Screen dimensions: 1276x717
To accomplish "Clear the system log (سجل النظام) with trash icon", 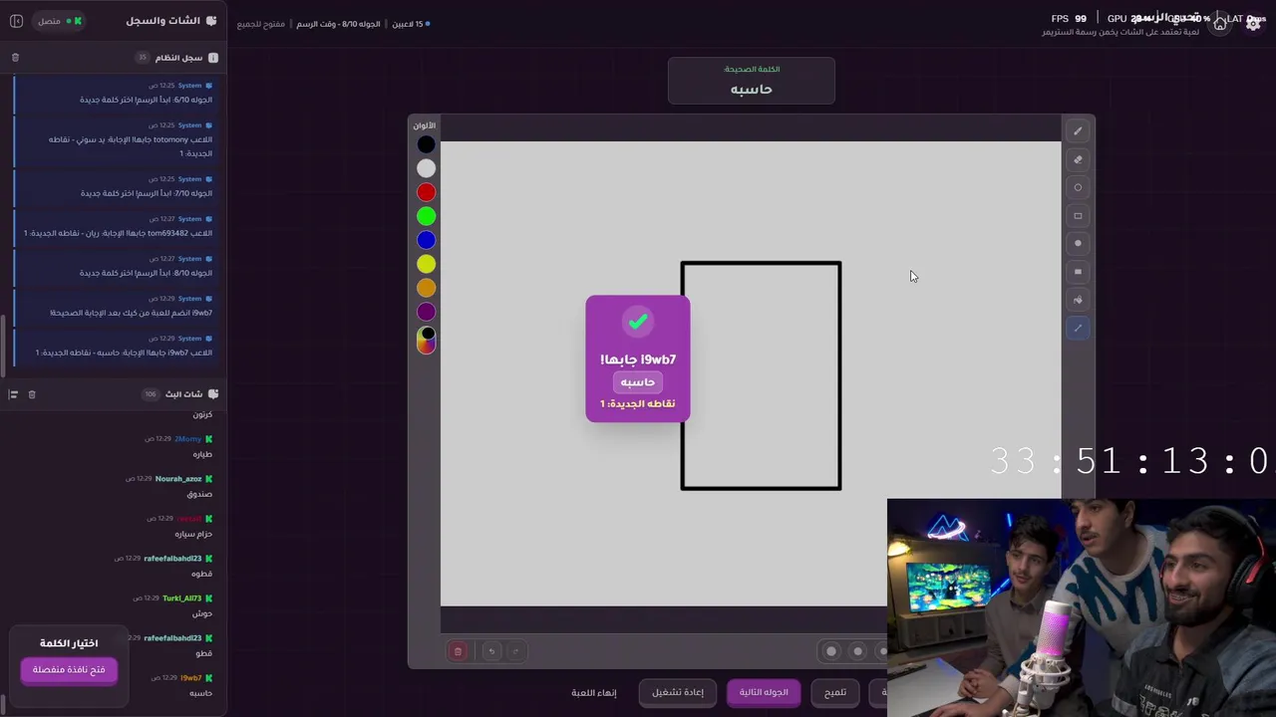I will pyautogui.click(x=15, y=58).
